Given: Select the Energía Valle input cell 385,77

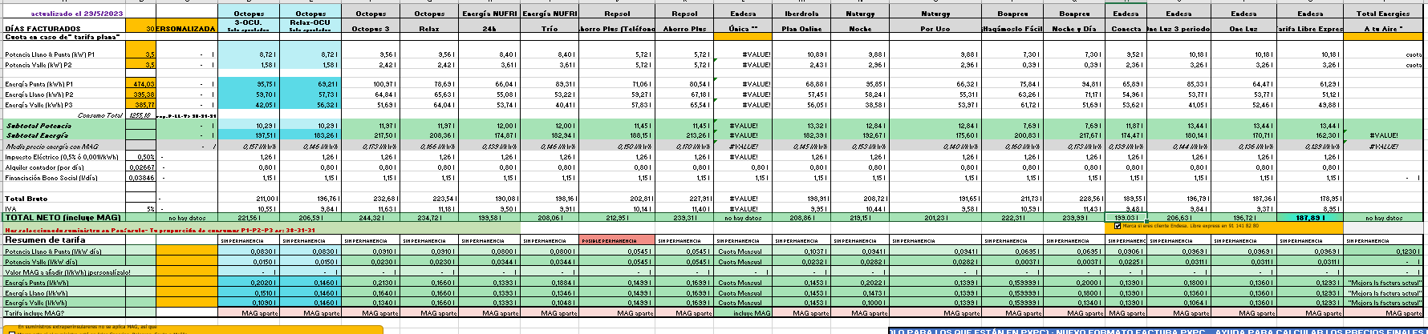Looking at the screenshot, I should coord(141,105).
